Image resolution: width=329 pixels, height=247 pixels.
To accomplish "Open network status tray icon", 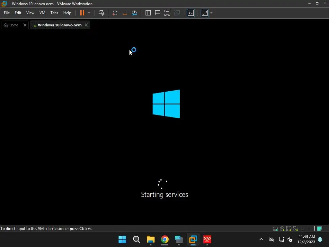I will click(281, 239).
